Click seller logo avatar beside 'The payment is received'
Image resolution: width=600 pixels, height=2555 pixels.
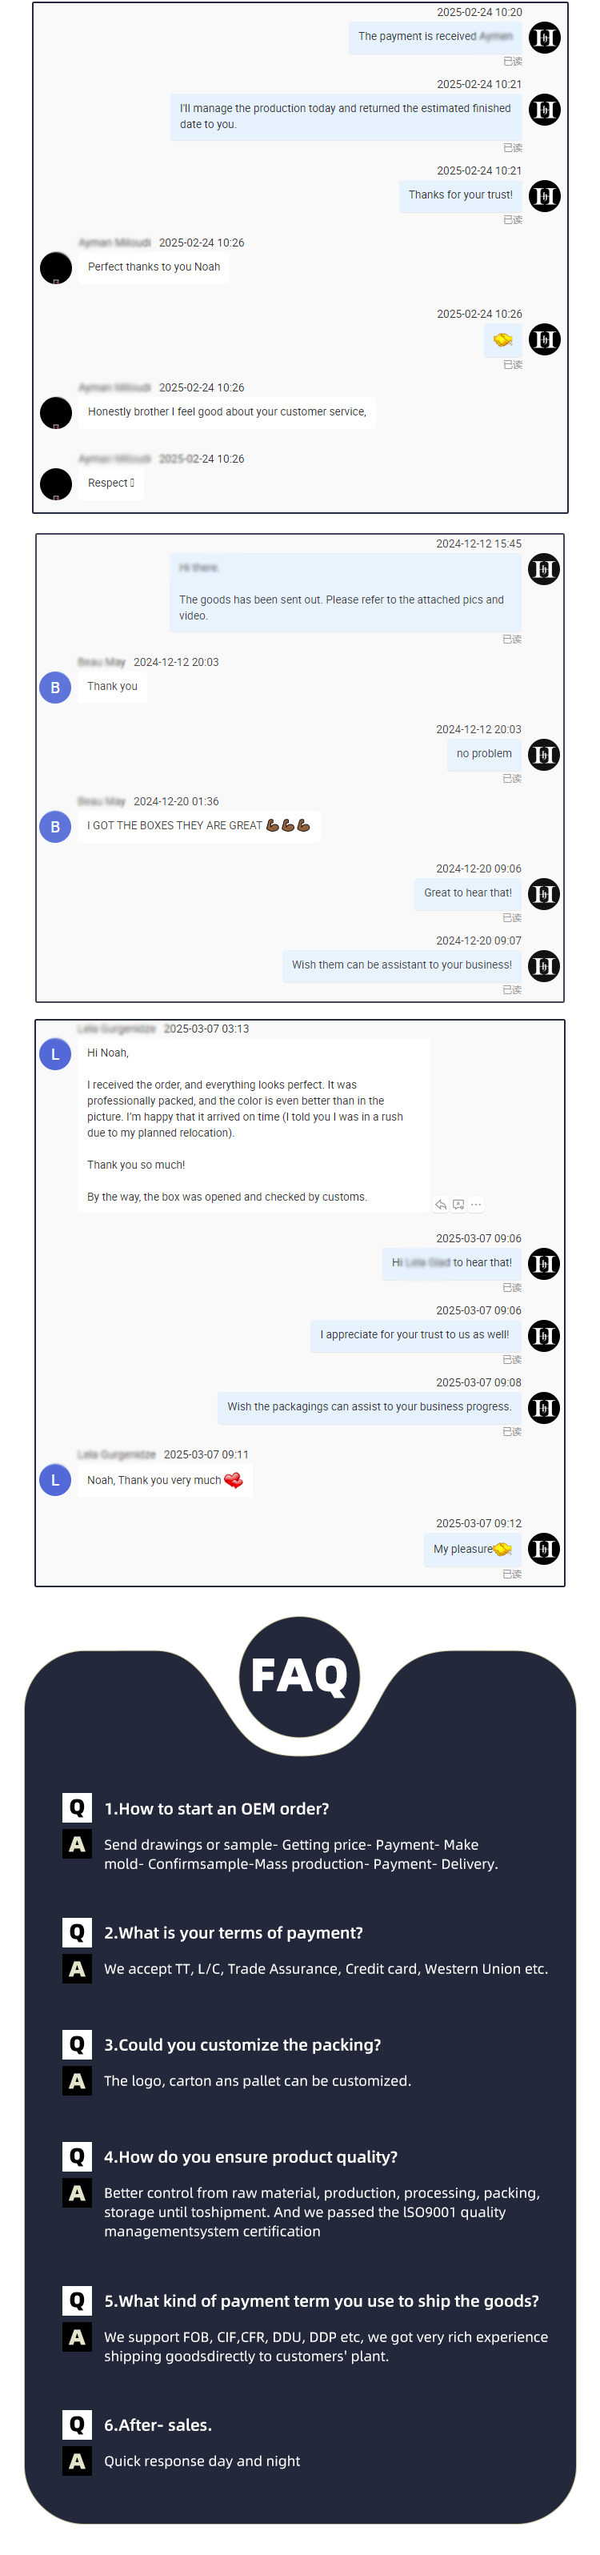(545, 38)
